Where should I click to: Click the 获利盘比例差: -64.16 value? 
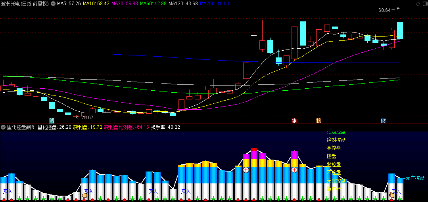point(127,127)
